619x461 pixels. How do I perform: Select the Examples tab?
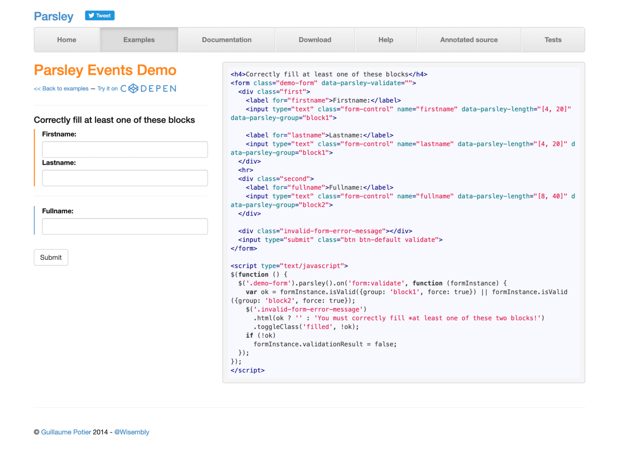(x=139, y=39)
